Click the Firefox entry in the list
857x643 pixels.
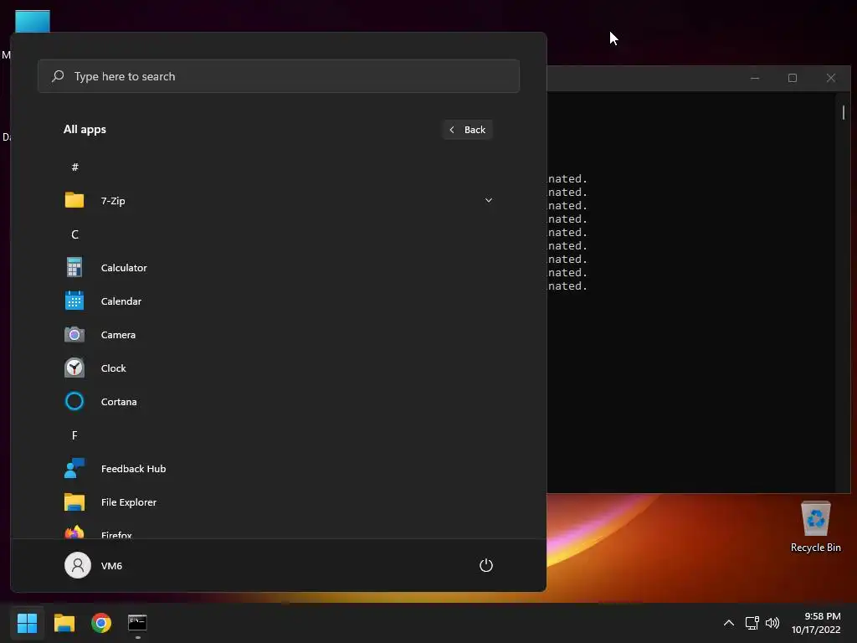click(279, 531)
